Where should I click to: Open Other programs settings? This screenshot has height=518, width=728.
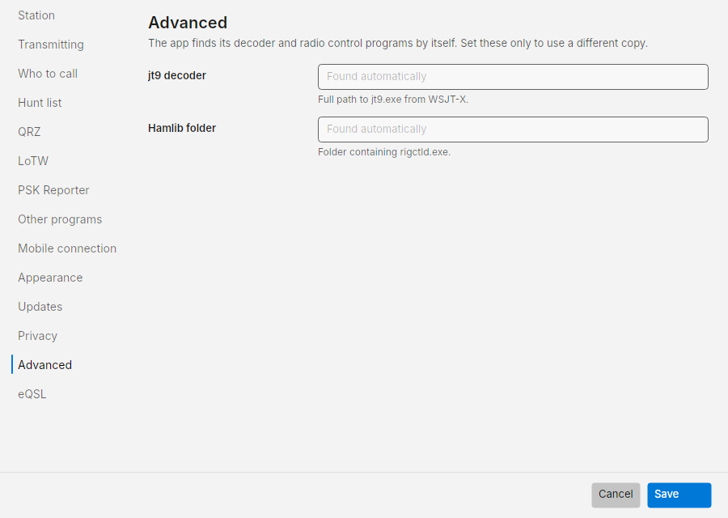click(x=59, y=219)
